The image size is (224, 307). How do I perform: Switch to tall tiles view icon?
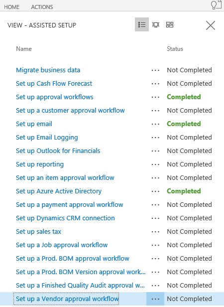click(156, 25)
